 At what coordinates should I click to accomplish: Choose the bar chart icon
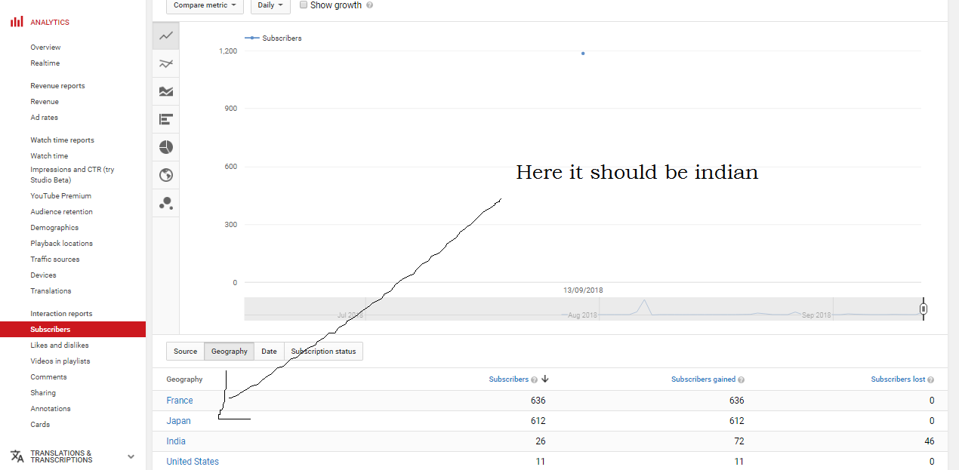coord(166,119)
